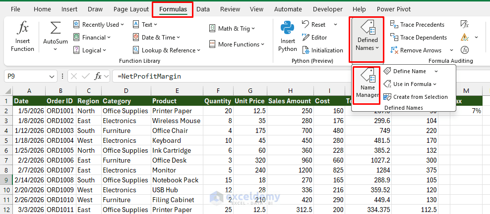
Task: Click the 7% cell in column M
Action: (467, 111)
